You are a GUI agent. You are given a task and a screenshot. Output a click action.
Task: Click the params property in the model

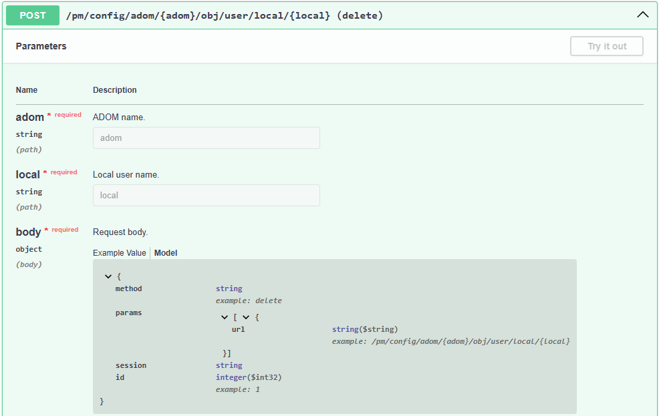[x=128, y=313]
